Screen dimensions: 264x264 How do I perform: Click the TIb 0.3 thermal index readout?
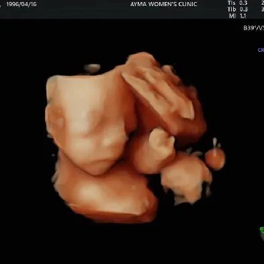pos(238,9)
